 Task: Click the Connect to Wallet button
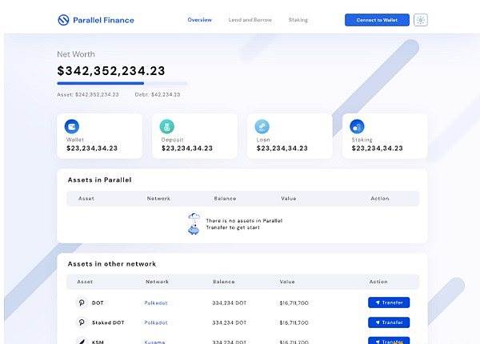(x=377, y=20)
